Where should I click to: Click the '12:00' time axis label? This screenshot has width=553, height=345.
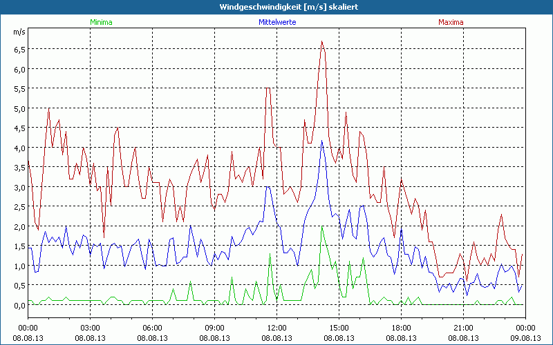[277, 328]
